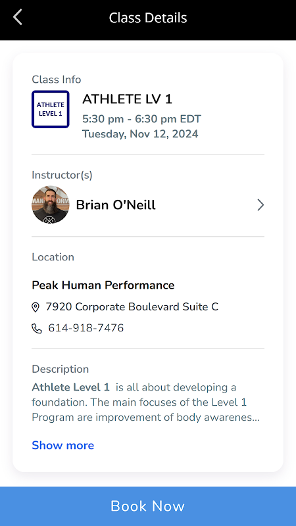Tap the Location section label
Image resolution: width=296 pixels, height=526 pixels.
53,257
